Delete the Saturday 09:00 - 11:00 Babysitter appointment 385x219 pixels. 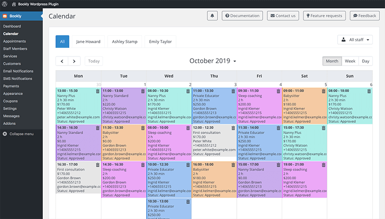[323, 91]
